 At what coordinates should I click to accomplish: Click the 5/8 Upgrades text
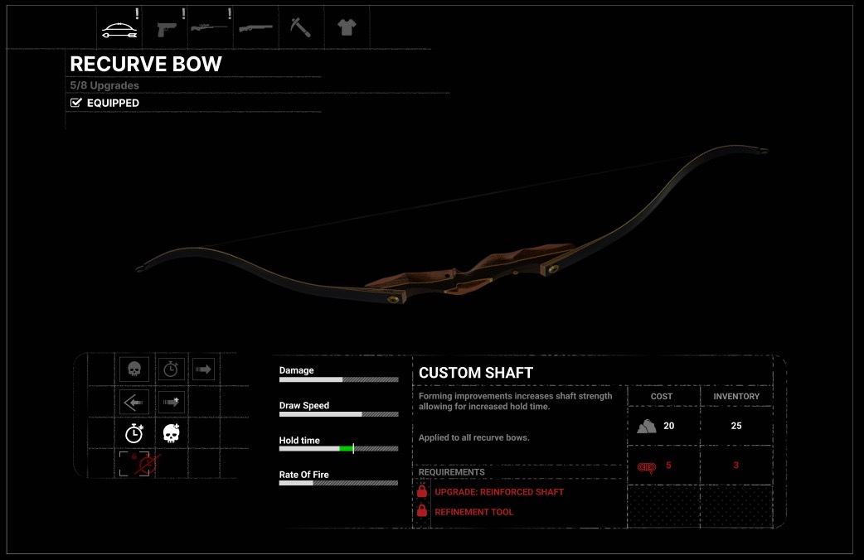point(104,85)
